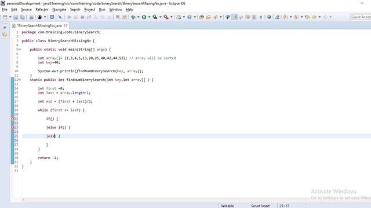
Task: Click the black circular profile toolbar icon
Action: (40, 17)
